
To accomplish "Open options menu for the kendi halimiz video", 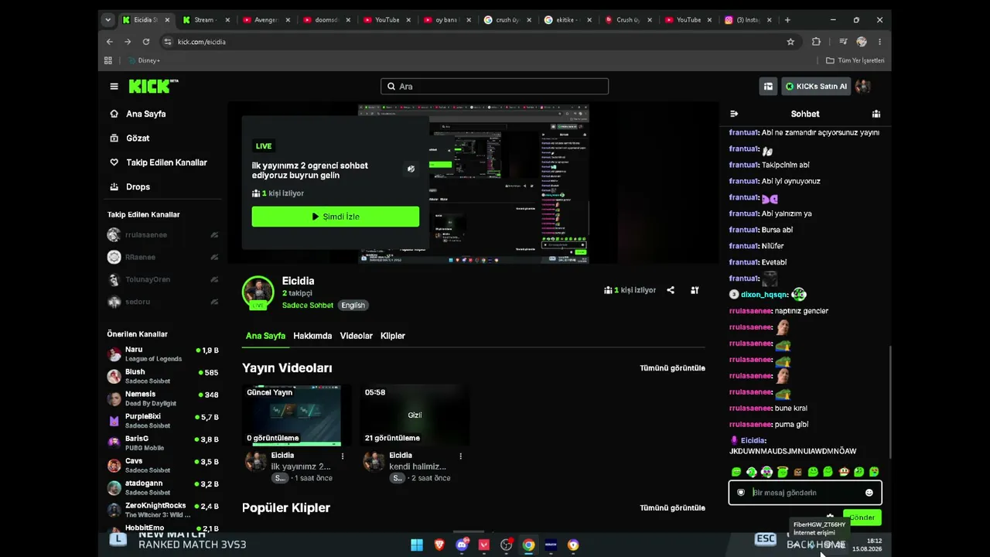I will click(x=460, y=456).
